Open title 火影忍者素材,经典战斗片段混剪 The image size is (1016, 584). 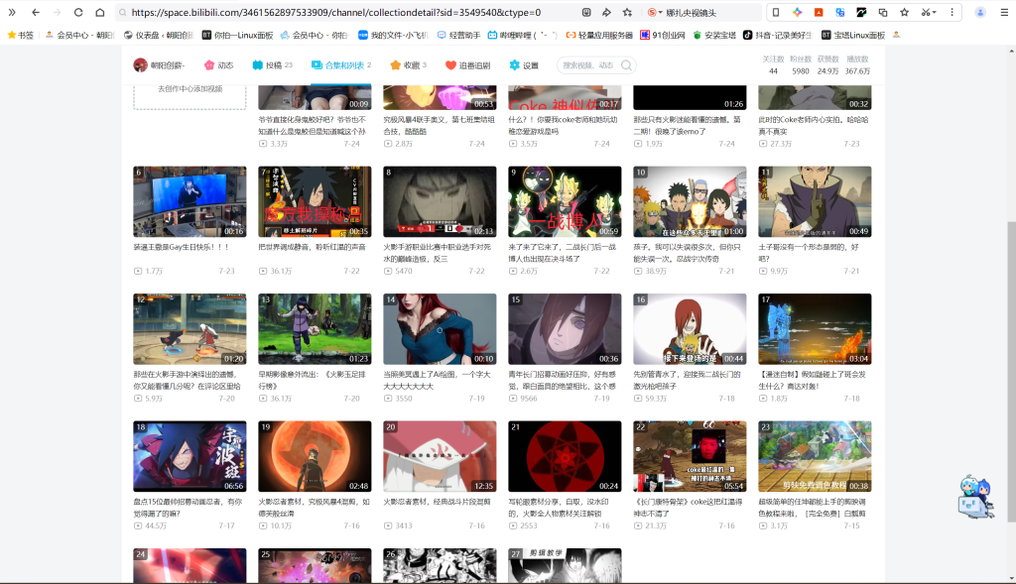pyautogui.click(x=438, y=501)
